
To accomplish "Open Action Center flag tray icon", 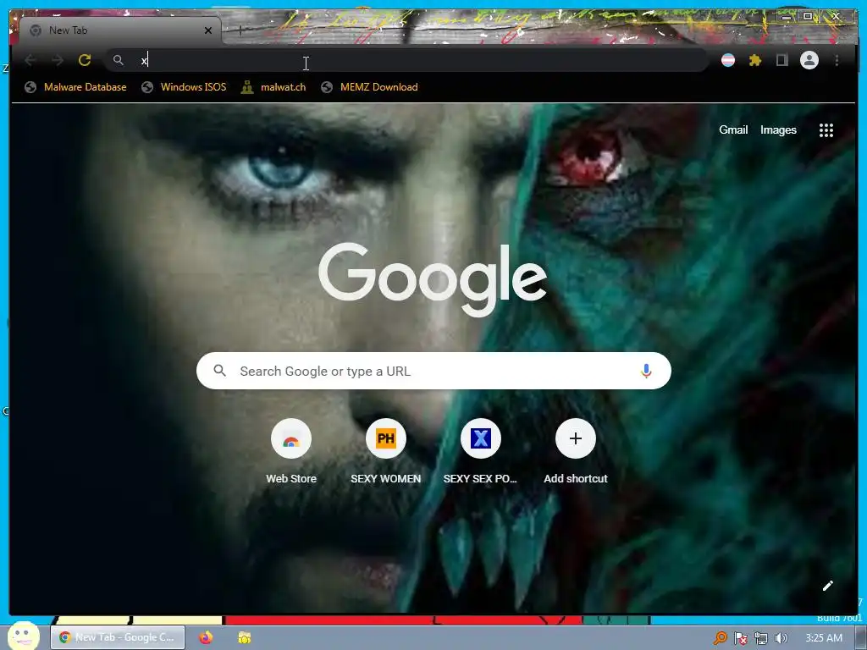I will (x=740, y=638).
